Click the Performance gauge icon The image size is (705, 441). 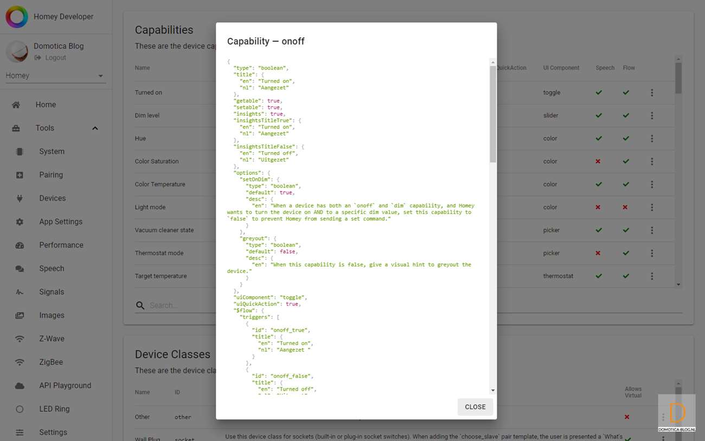[x=20, y=245]
